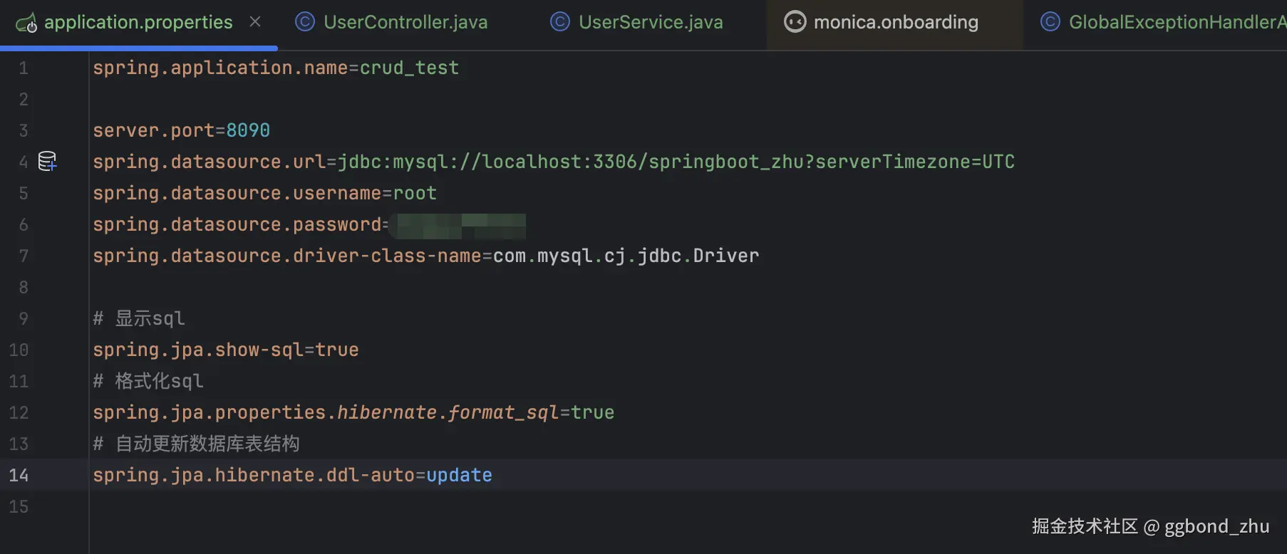This screenshot has height=554, width=1287.
Task: Click the UserController.java class icon
Action: (x=305, y=22)
